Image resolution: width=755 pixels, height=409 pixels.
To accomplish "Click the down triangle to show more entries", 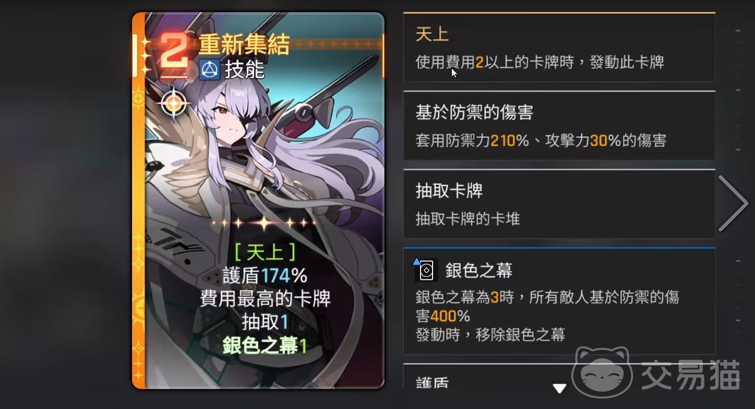I will tap(559, 388).
